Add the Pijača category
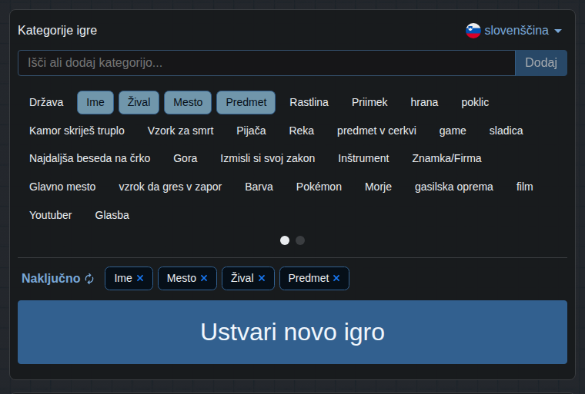585x394 pixels. tap(251, 131)
